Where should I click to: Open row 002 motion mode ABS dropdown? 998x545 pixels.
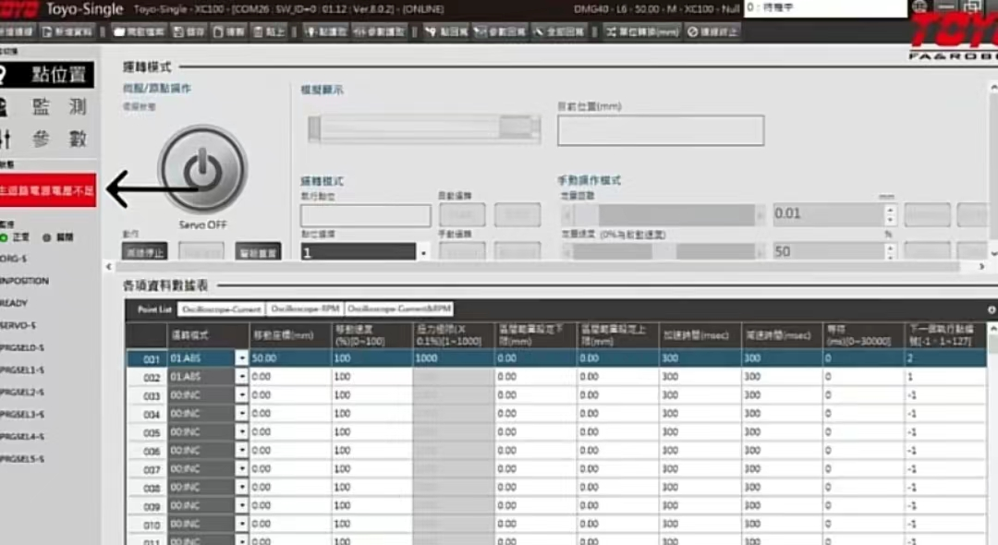[x=242, y=377]
